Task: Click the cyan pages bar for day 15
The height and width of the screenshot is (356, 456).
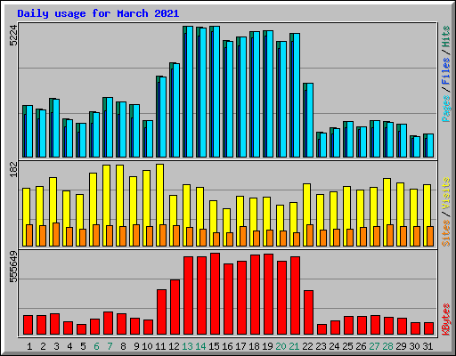Action: [x=216, y=92]
